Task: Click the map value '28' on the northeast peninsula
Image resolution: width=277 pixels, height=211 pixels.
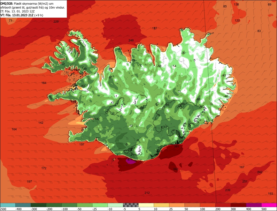Action: (209, 34)
